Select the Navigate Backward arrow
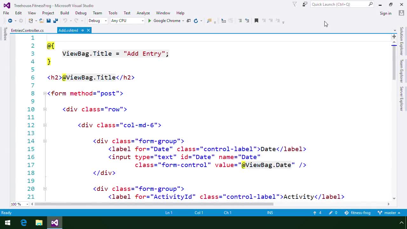Screen dimensions: 407x229 [x=10, y=21]
